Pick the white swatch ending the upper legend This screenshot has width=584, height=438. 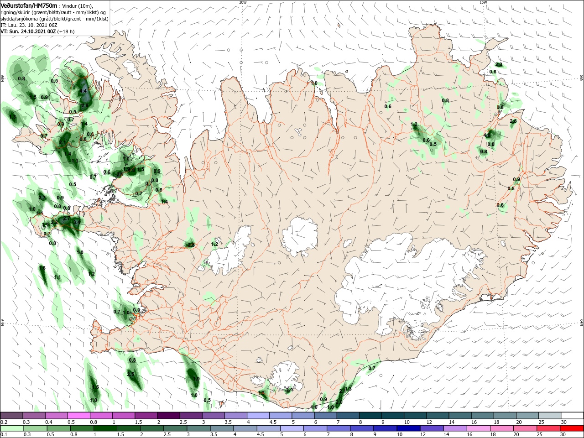[572, 416]
